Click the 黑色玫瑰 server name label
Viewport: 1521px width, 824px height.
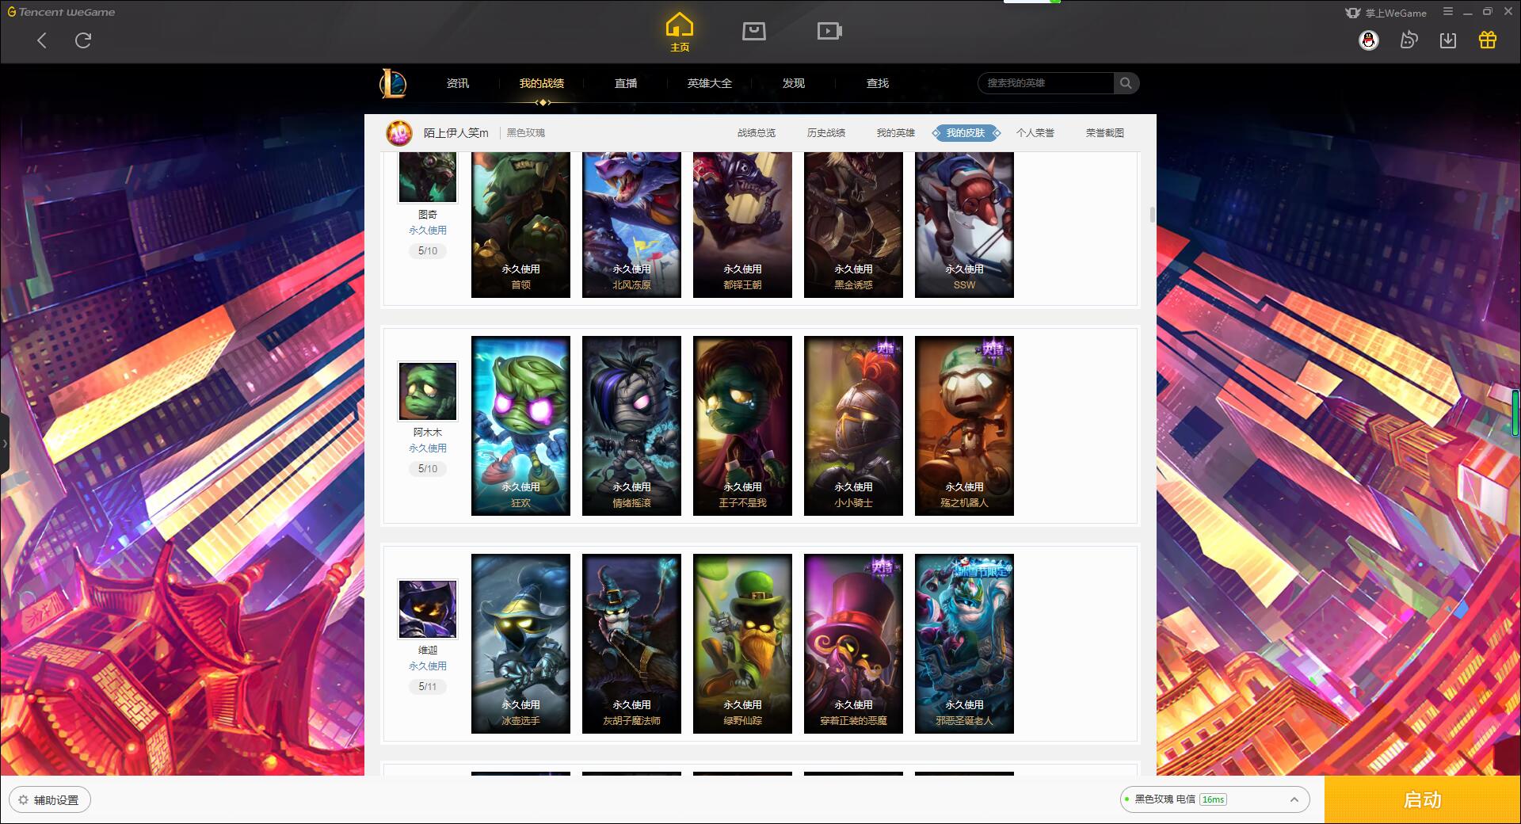tap(526, 133)
